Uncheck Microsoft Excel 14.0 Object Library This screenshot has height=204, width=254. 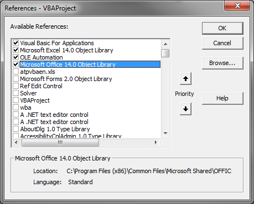pyautogui.click(x=15, y=50)
